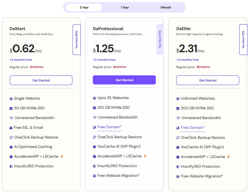Click wifi icon in DaStart Unmetered Bandwidth
This screenshot has height=192, width=248.
(12, 118)
